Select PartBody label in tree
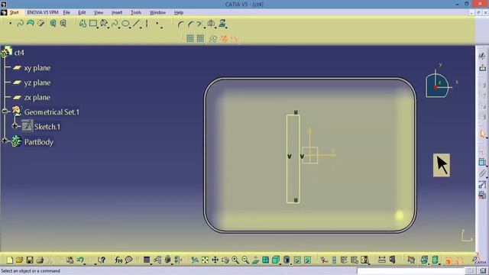Screen dimensions: 489x275 point(39,142)
